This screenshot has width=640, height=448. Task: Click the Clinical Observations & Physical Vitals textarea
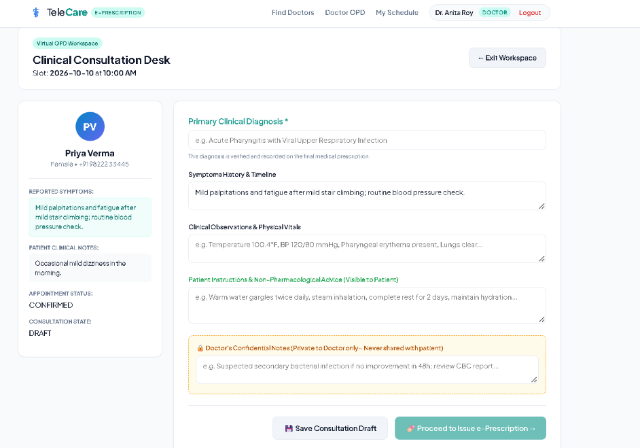367,249
